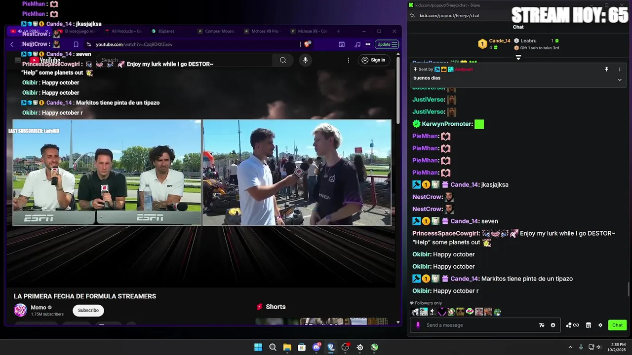Open Momo channel avatar
This screenshot has width=632, height=355.
pyautogui.click(x=20, y=310)
